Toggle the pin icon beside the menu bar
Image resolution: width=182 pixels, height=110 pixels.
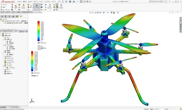tap(59, 2)
